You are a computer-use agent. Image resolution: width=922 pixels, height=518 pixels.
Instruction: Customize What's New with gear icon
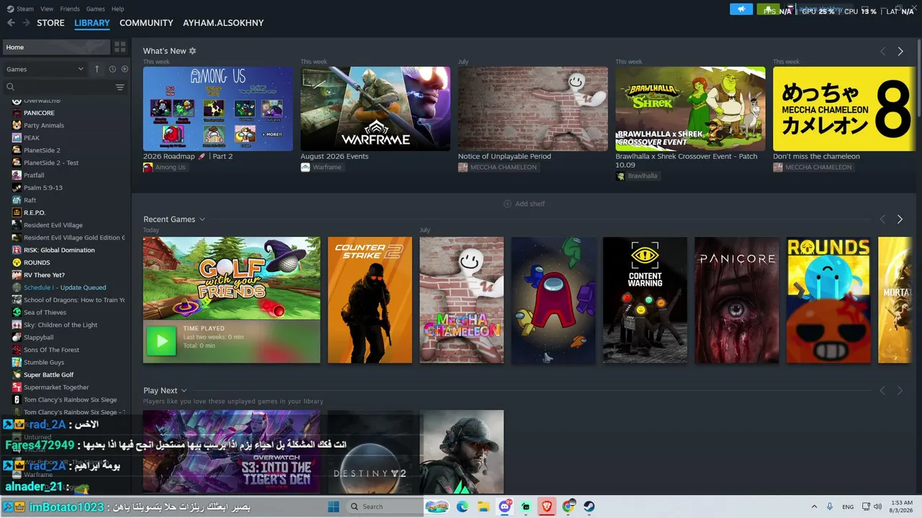(x=192, y=51)
